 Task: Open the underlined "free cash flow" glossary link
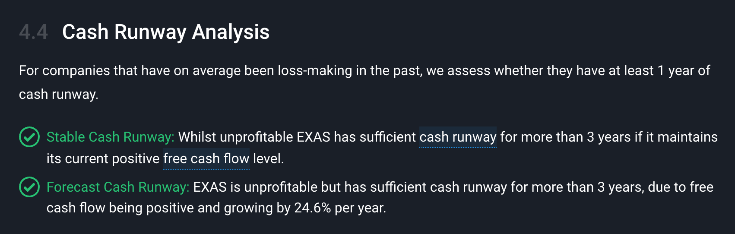coord(206,159)
